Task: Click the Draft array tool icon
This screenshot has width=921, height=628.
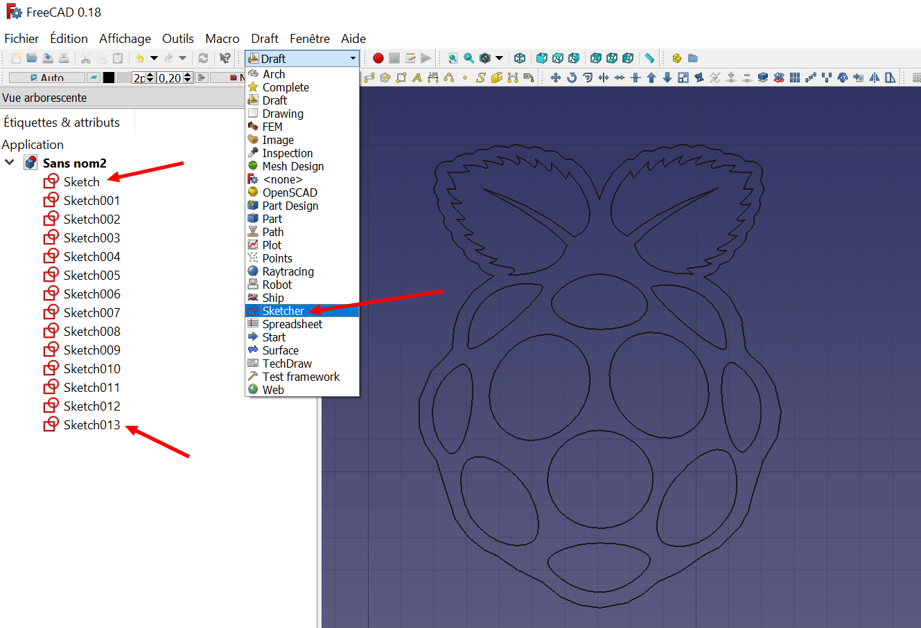Action: pos(794,78)
